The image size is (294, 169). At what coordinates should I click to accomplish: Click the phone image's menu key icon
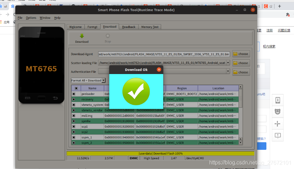tap(28, 98)
